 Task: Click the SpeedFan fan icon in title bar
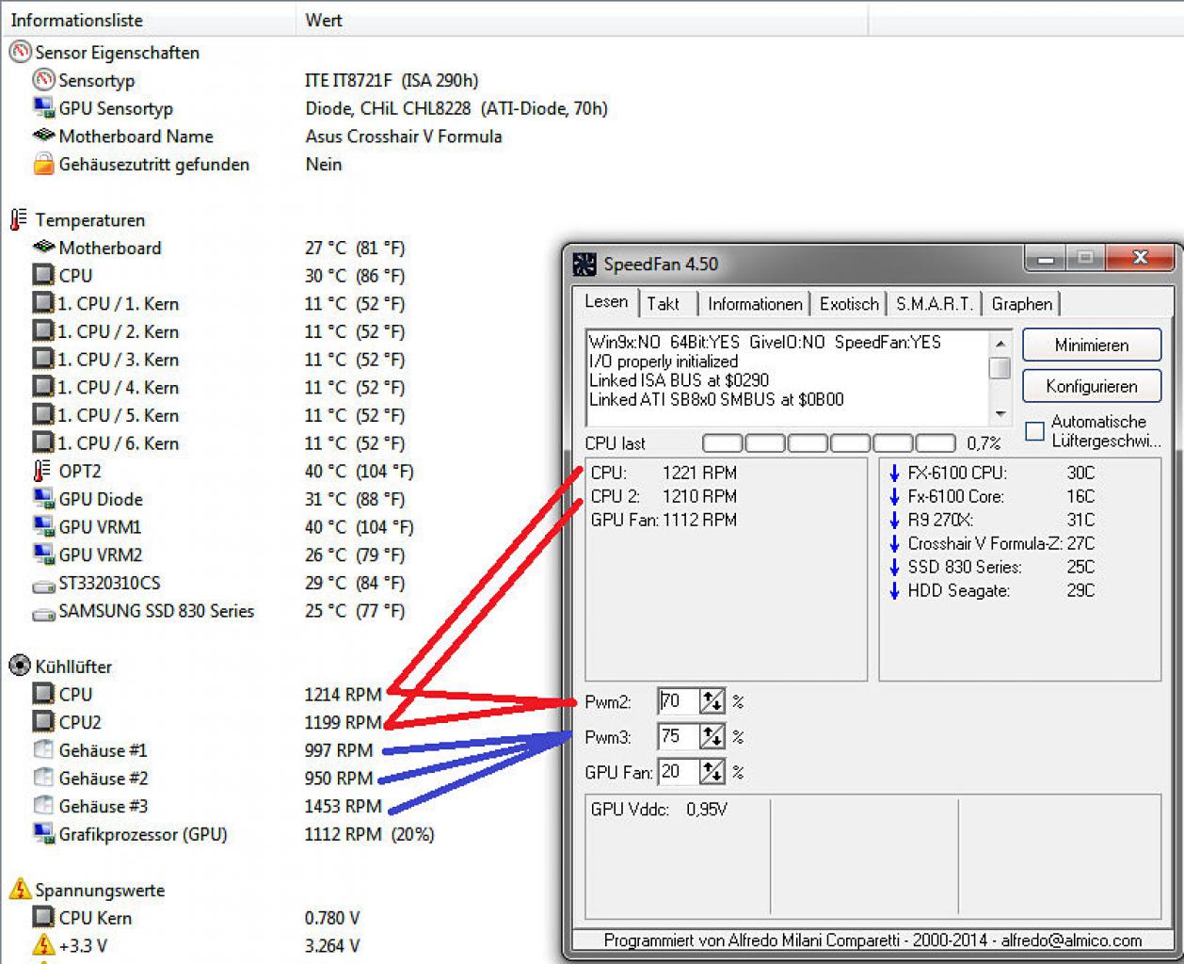pos(584,264)
